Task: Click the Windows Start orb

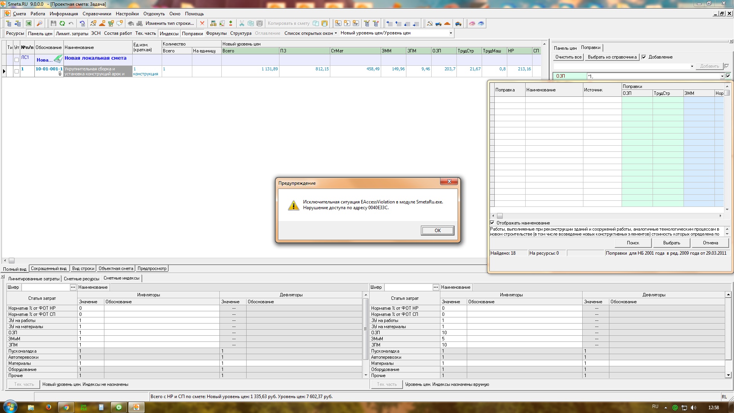Action: tap(10, 406)
